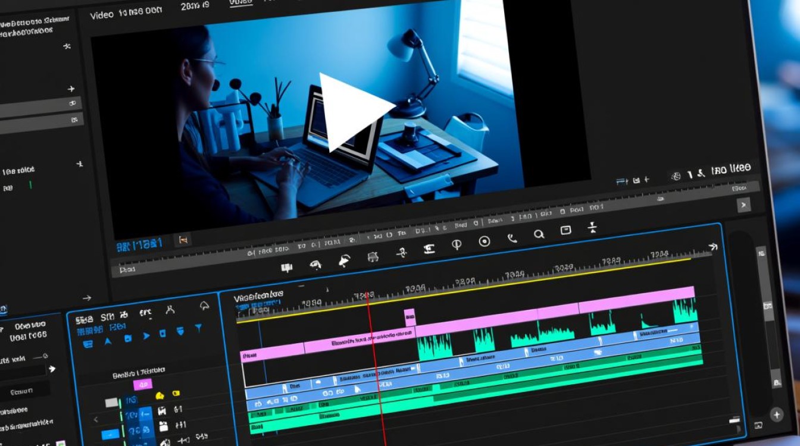Click the rounded rectangle icon beside the magnifier
This screenshot has height=446, width=800.
pos(565,230)
